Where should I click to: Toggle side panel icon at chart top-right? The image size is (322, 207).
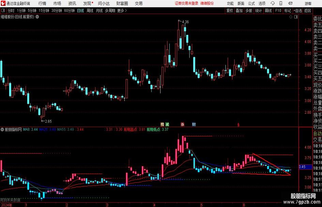coord(296,17)
